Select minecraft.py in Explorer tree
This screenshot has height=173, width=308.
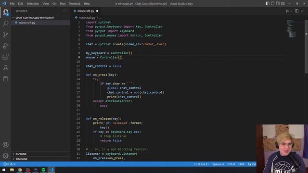tap(27, 23)
